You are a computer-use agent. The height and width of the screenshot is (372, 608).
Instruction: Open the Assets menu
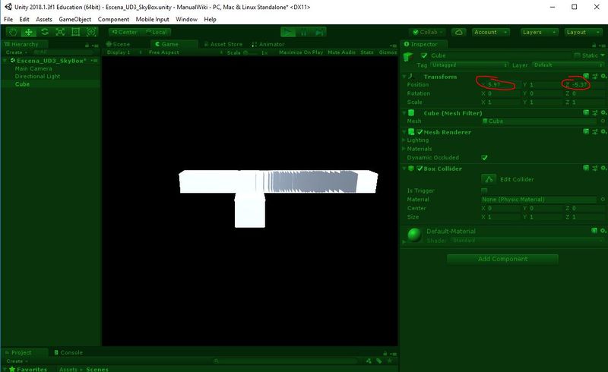coord(44,20)
